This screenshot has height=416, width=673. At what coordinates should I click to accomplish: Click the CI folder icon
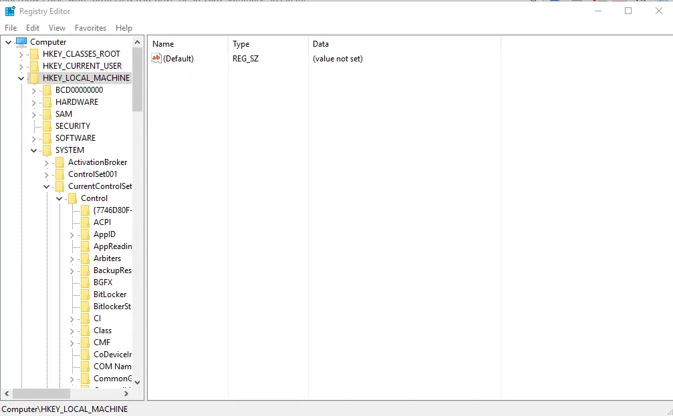[86, 319]
